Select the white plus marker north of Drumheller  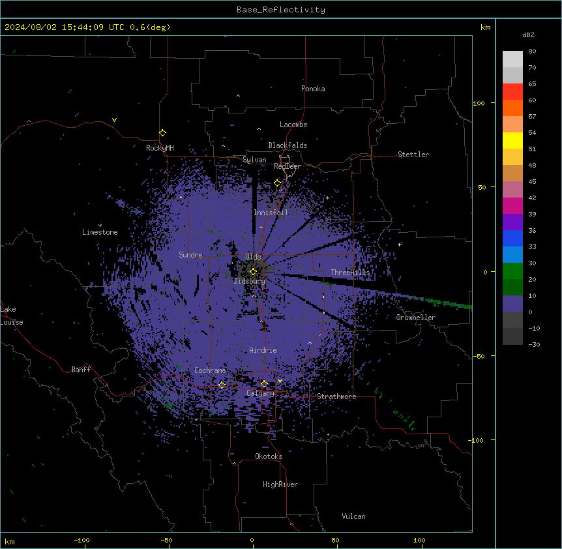coord(399,245)
